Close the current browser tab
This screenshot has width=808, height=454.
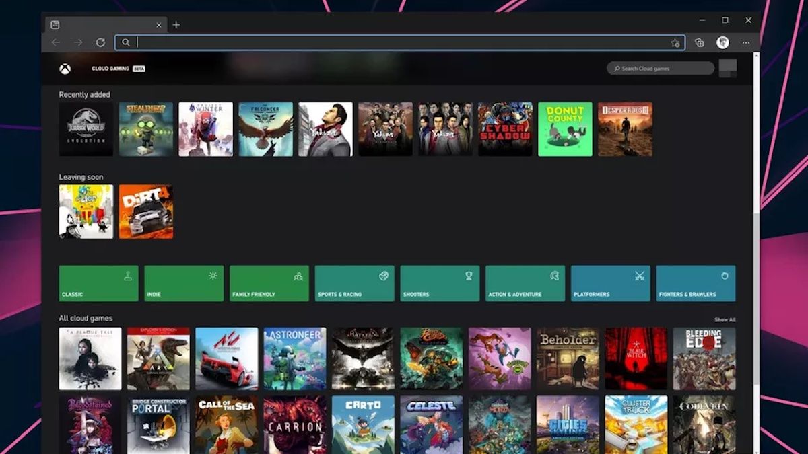pyautogui.click(x=159, y=25)
